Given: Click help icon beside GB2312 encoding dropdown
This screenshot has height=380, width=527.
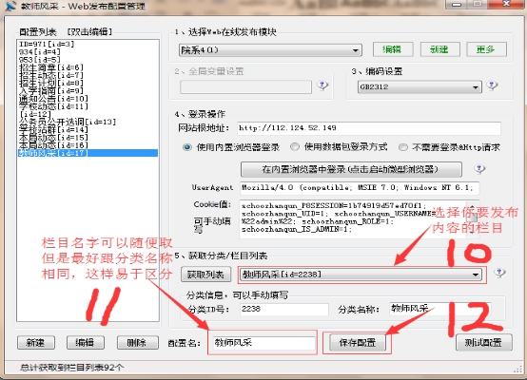Looking at the screenshot, I should click(x=493, y=85).
